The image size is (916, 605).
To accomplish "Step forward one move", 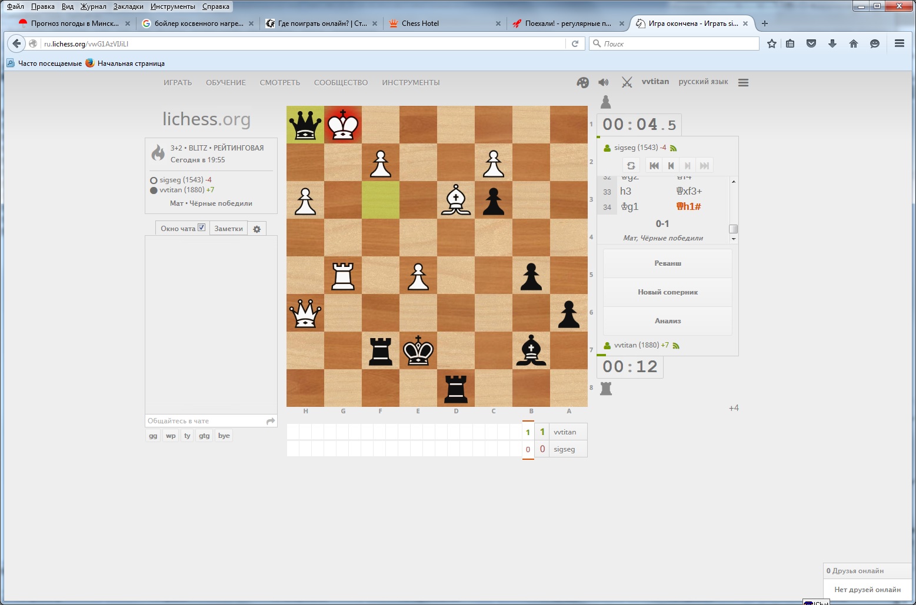I will [x=687, y=166].
